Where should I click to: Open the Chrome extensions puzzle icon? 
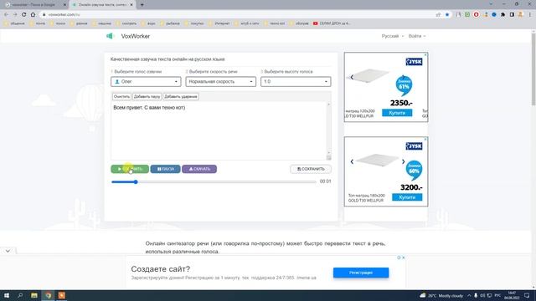point(502,15)
